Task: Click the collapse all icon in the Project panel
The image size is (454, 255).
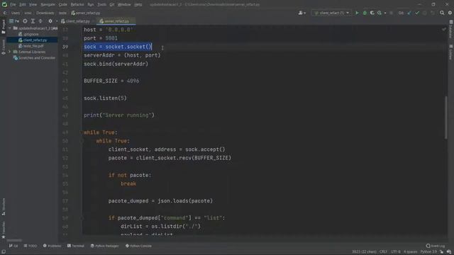Action: [40, 21]
